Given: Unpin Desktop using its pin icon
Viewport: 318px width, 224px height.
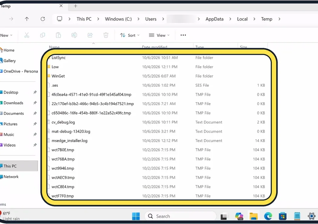Looking at the screenshot, I should click(35, 92).
